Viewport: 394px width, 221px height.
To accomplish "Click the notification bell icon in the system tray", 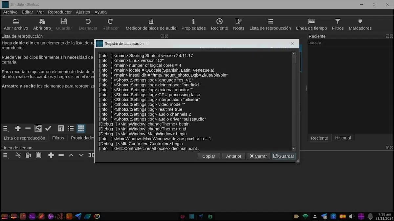I will [370, 216].
